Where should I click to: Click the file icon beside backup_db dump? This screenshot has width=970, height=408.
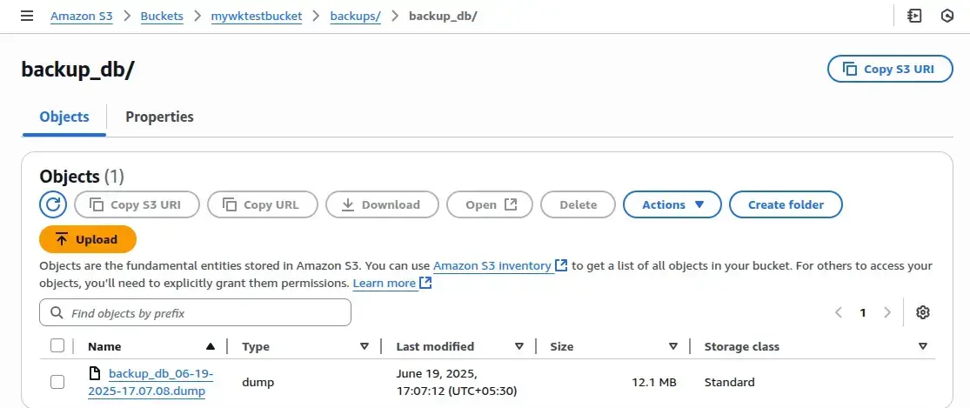click(x=94, y=373)
